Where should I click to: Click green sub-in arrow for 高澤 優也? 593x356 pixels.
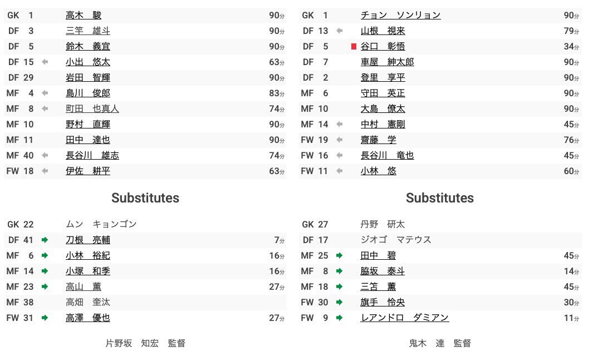click(x=45, y=318)
